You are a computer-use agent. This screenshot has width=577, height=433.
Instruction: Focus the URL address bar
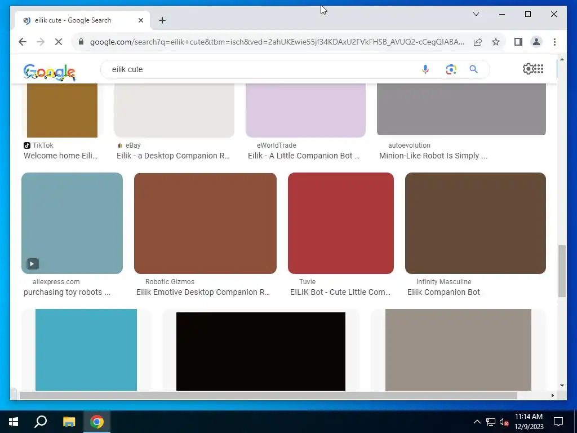(277, 42)
